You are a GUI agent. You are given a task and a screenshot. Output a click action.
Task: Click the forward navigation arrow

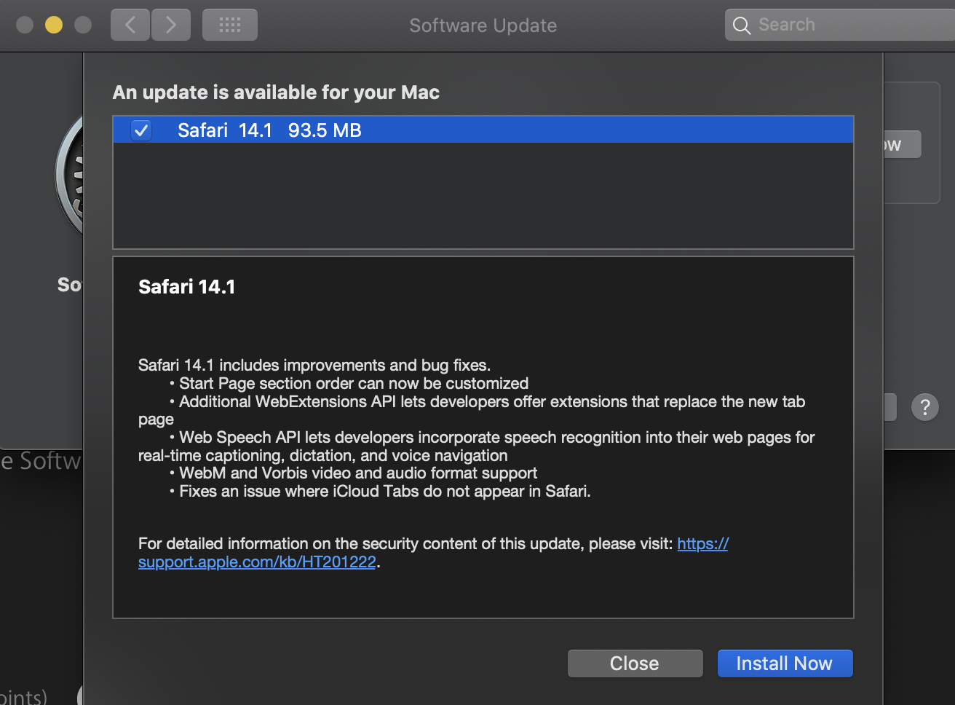[170, 24]
